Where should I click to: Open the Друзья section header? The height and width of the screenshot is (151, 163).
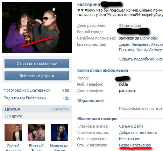point(12,109)
